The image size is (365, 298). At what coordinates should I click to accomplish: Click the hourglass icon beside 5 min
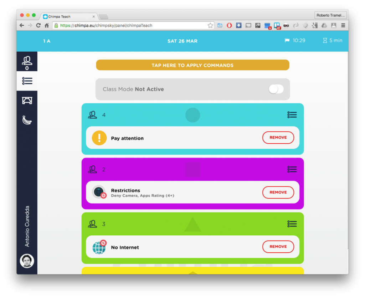pyautogui.click(x=325, y=41)
